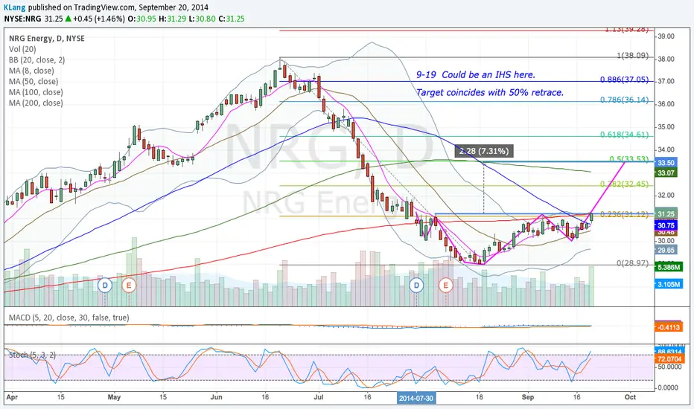This screenshot has height=409, width=694.
Task: Click the Oct label on time axis
Action: click(630, 397)
